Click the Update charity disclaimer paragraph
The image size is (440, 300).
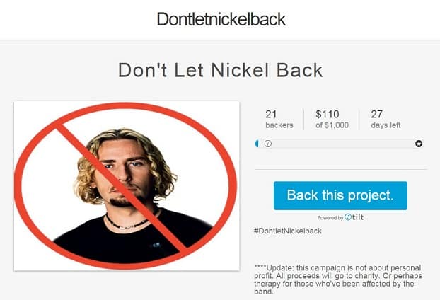tap(338, 279)
